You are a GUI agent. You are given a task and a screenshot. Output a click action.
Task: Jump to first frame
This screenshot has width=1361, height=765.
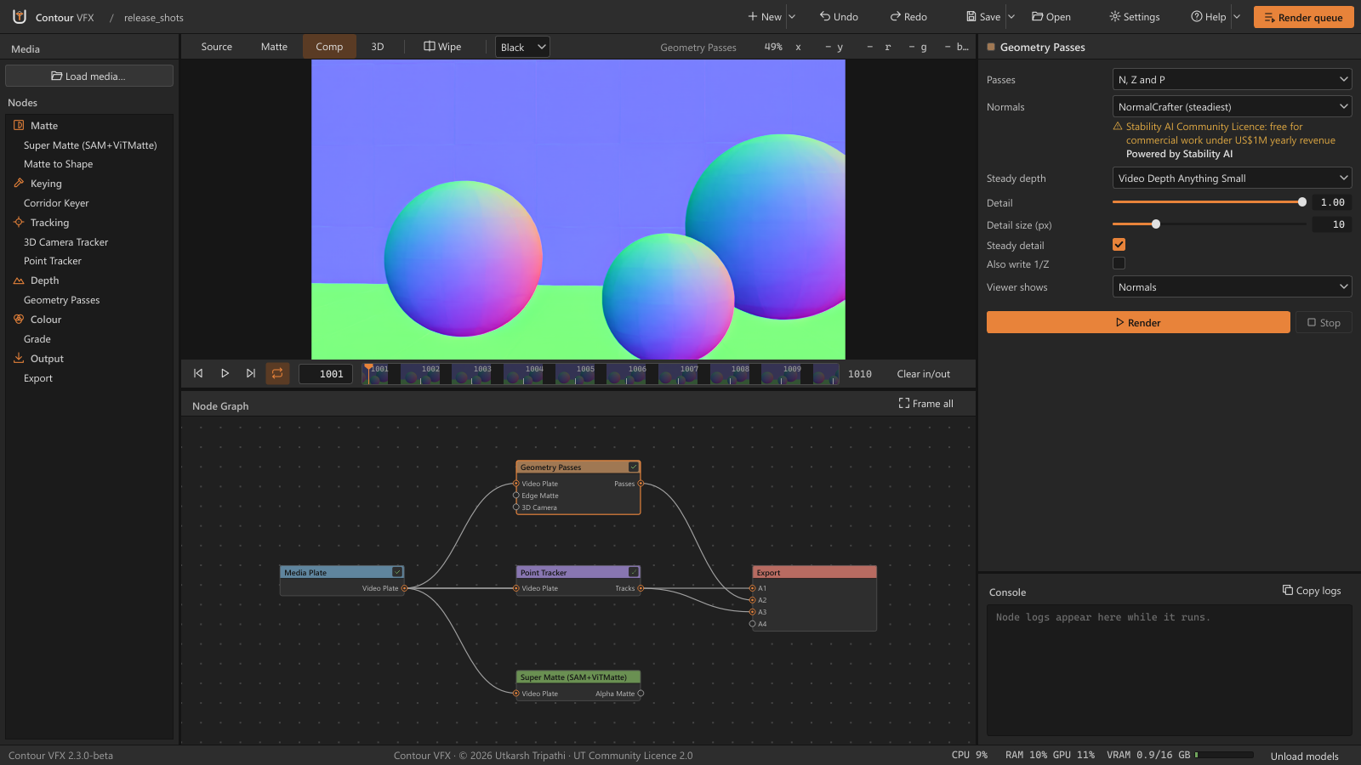click(x=198, y=373)
